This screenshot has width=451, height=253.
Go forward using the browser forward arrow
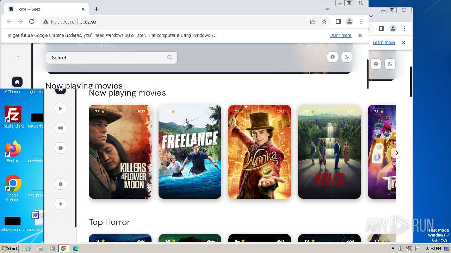(x=20, y=21)
